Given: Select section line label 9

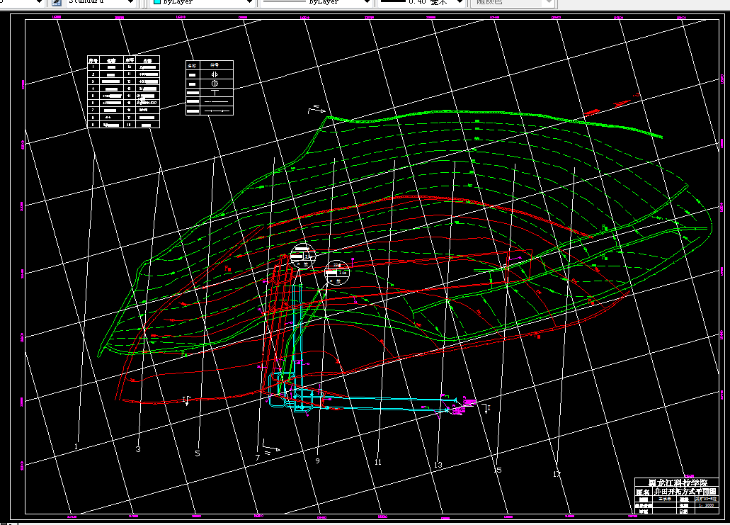Looking at the screenshot, I should point(317,461).
